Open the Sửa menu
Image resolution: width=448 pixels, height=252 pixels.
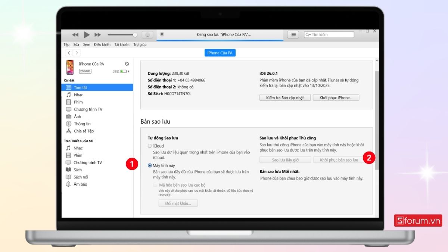76,44
